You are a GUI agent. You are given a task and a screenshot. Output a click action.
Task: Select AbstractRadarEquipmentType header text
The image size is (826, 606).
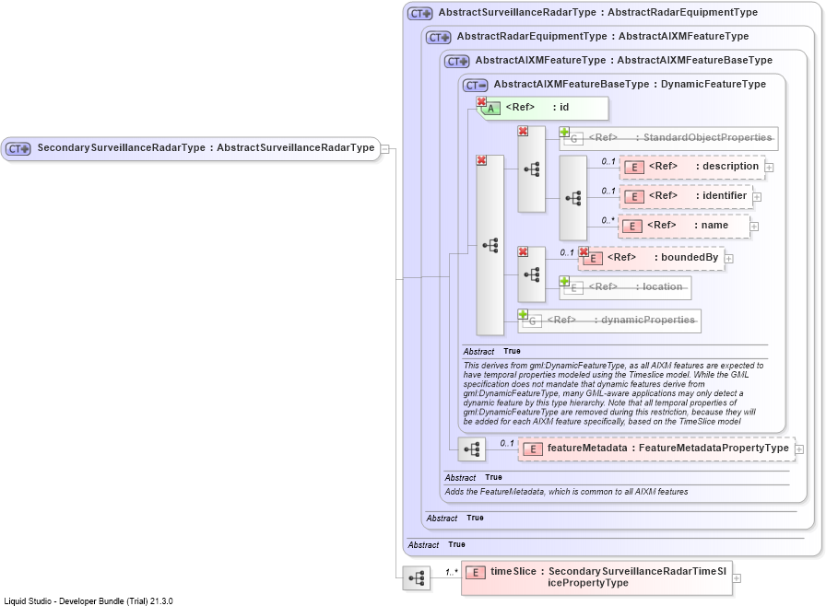[603, 36]
